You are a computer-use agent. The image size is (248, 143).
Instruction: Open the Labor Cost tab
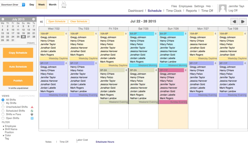point(82,140)
